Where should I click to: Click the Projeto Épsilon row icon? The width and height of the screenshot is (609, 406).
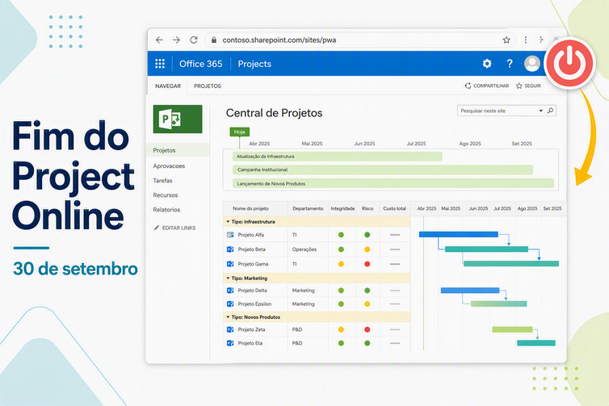pos(230,304)
